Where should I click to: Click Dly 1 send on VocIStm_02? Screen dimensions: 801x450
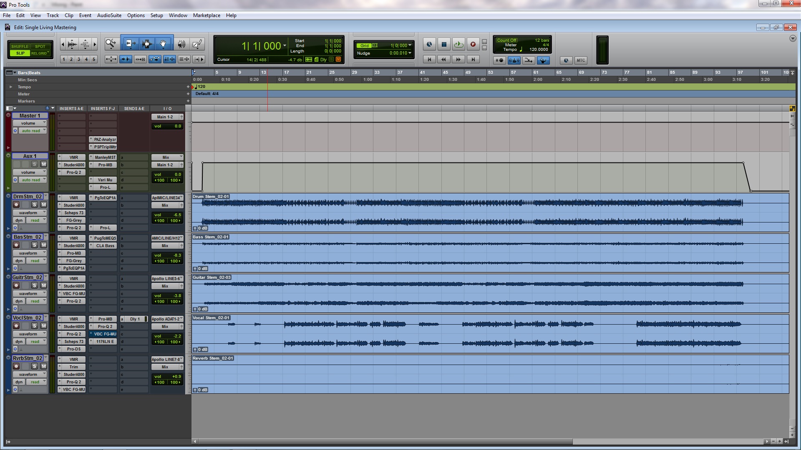click(134, 319)
